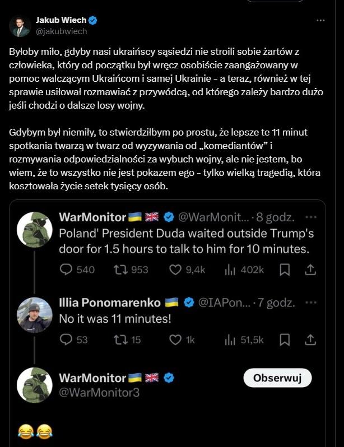Reply to WarMonitor's Duda post (540 comments)
Viewport: 344px width, 447px height.
(x=67, y=269)
